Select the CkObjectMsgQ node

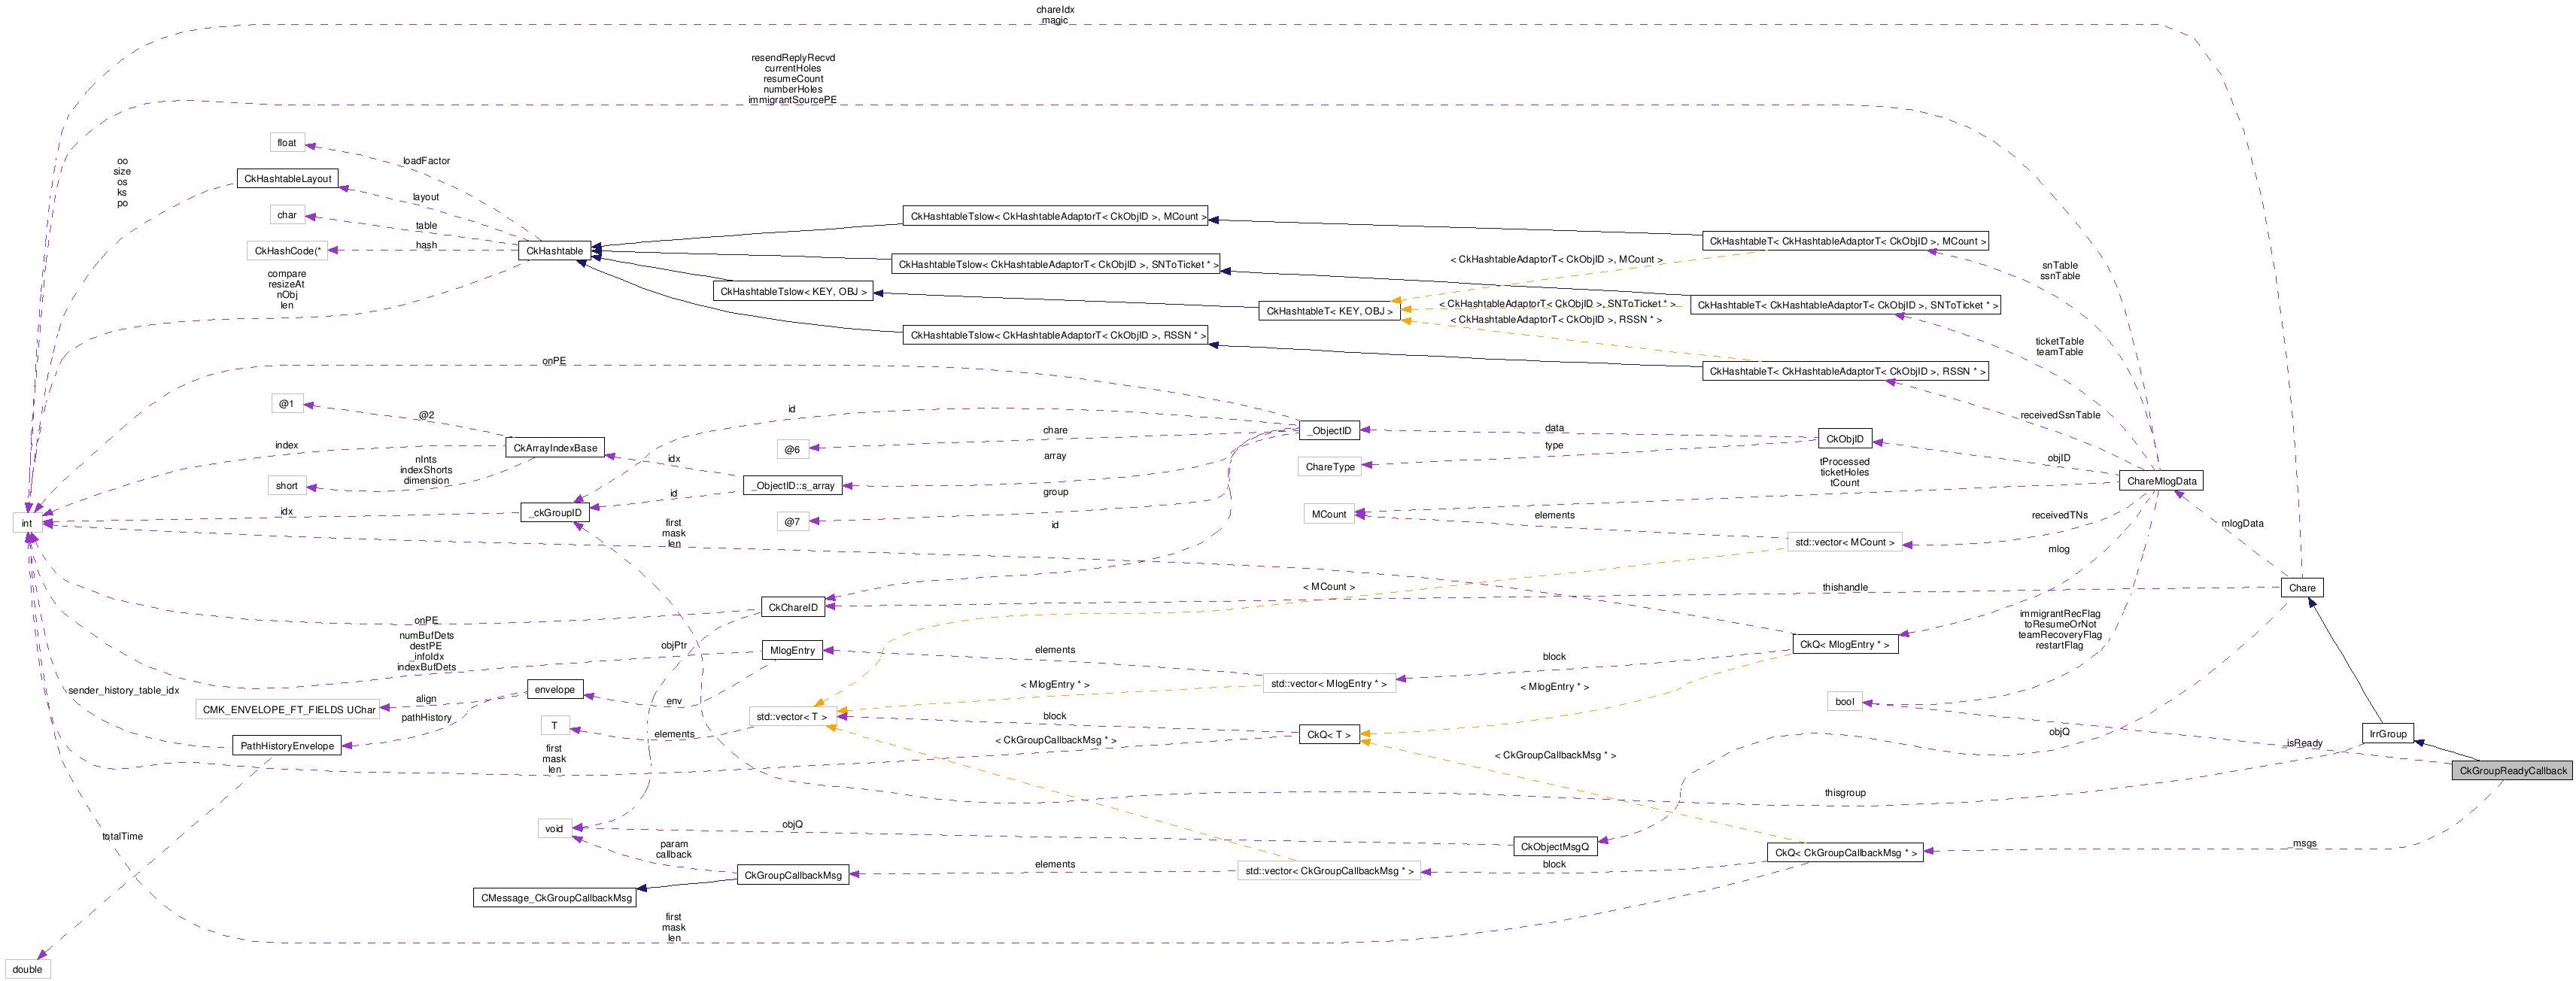click(1554, 846)
